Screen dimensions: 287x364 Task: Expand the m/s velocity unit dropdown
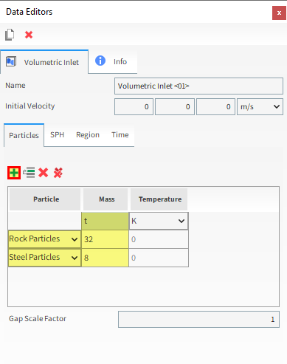(260, 107)
